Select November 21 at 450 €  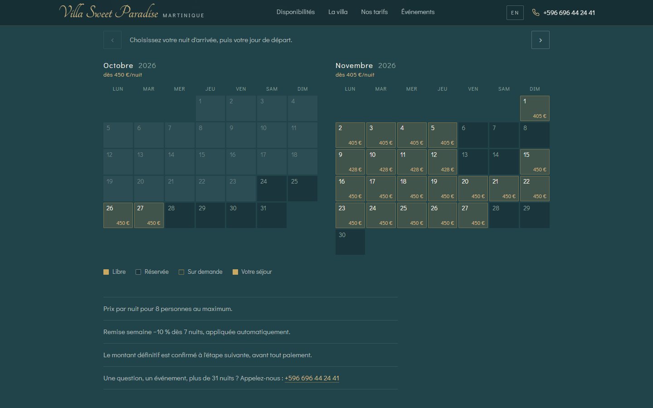coord(504,189)
